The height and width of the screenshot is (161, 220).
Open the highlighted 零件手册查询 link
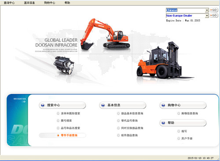[x=69, y=135]
